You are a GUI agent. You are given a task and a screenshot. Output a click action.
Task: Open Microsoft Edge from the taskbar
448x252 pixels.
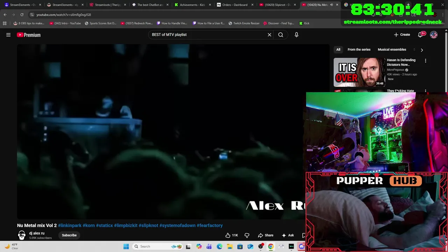tap(219, 246)
